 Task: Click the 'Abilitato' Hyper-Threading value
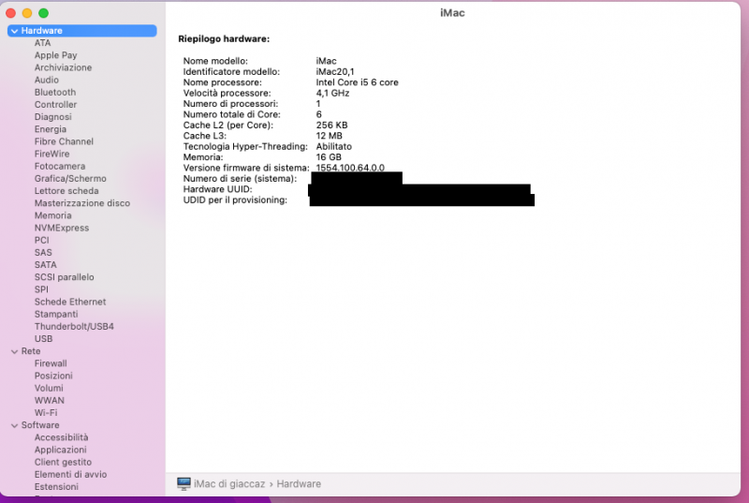coord(334,147)
